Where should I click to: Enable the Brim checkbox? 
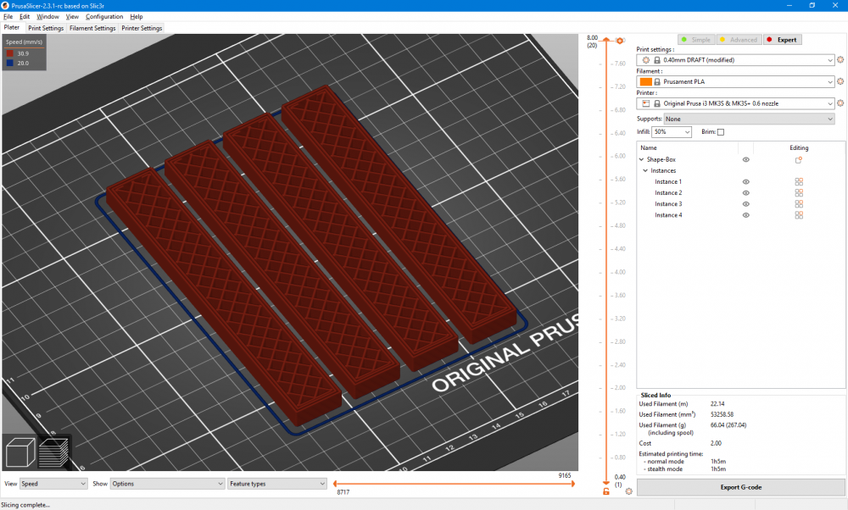721,132
